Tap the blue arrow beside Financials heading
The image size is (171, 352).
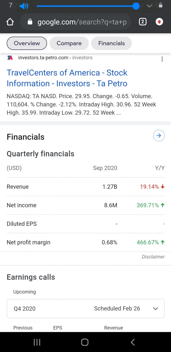click(x=159, y=136)
